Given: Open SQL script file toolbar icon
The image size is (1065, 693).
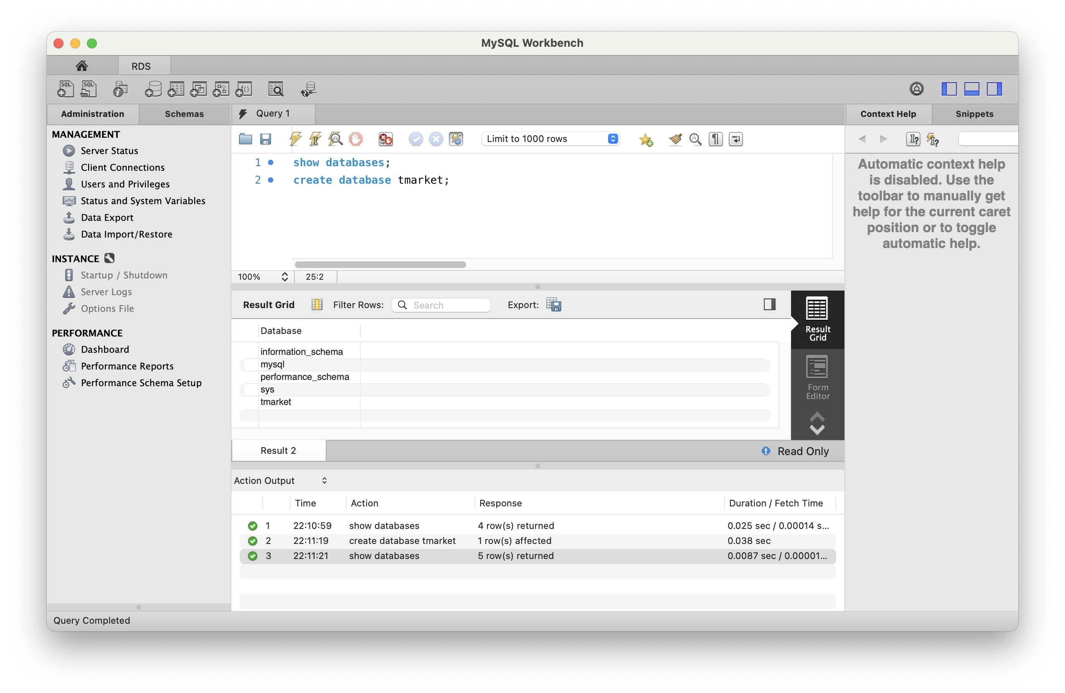Looking at the screenshot, I should pos(88,89).
